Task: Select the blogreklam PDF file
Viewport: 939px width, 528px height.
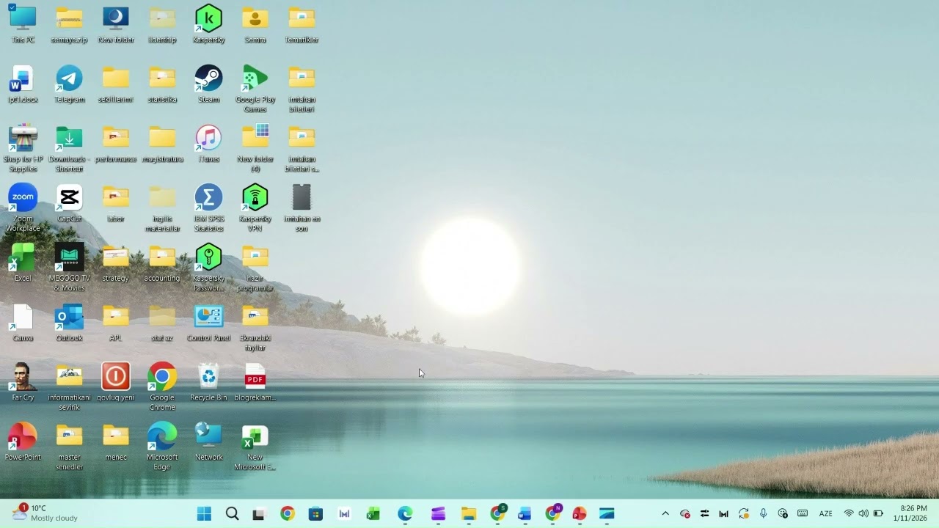Action: coord(255,382)
